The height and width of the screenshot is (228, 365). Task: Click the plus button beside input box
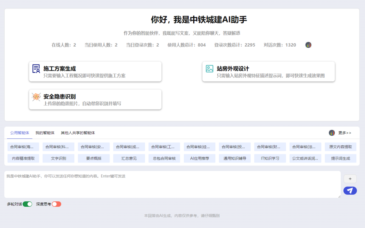tap(350, 179)
